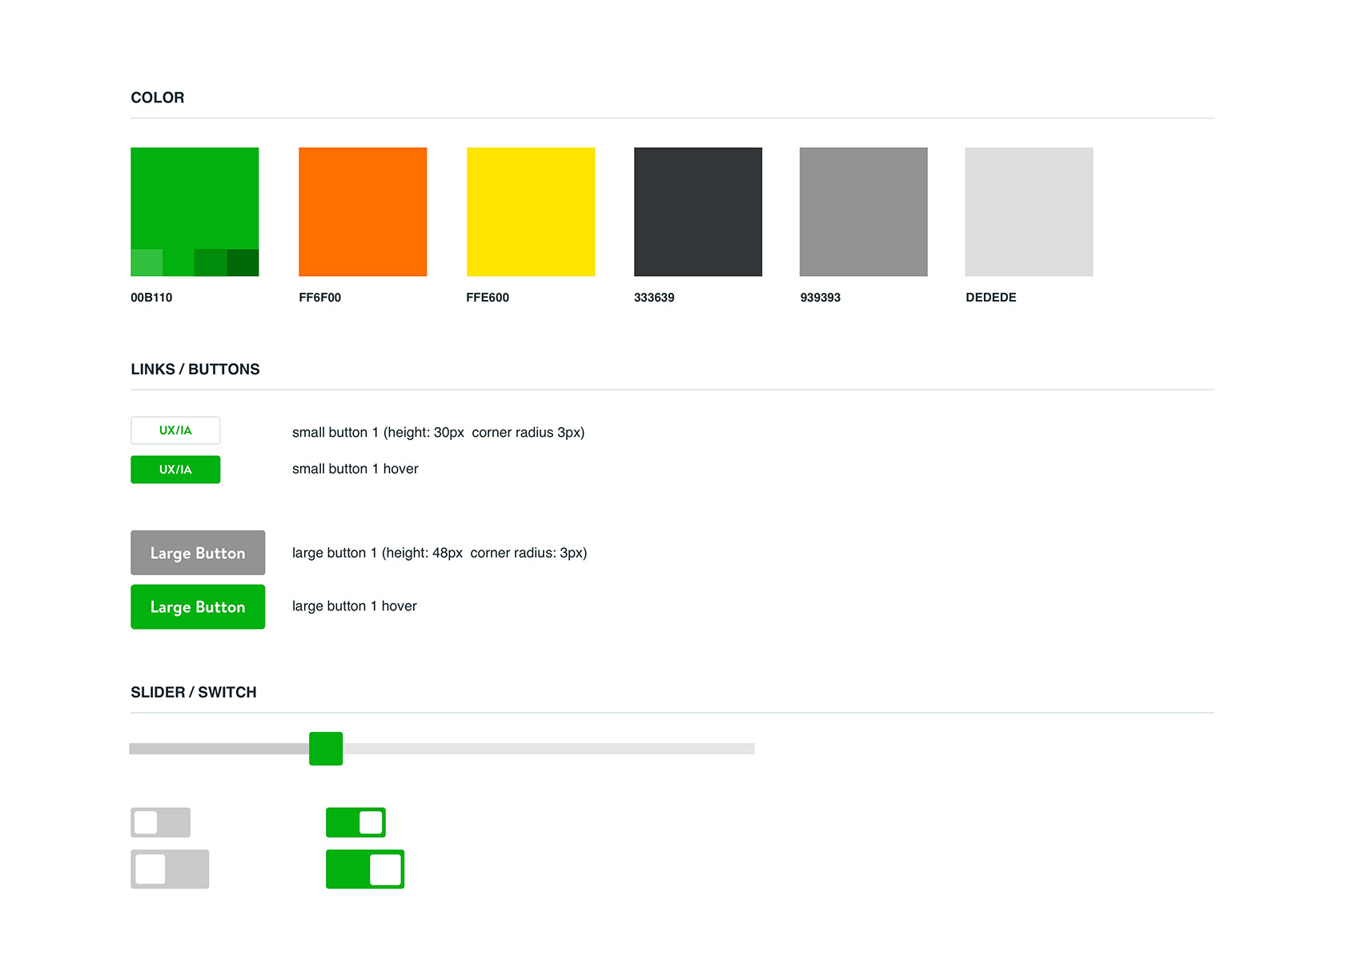Select the dark 333639 swatch

coord(698,211)
